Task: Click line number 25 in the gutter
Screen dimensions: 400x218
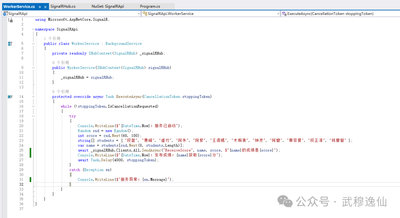Action: [x=21, y=151]
